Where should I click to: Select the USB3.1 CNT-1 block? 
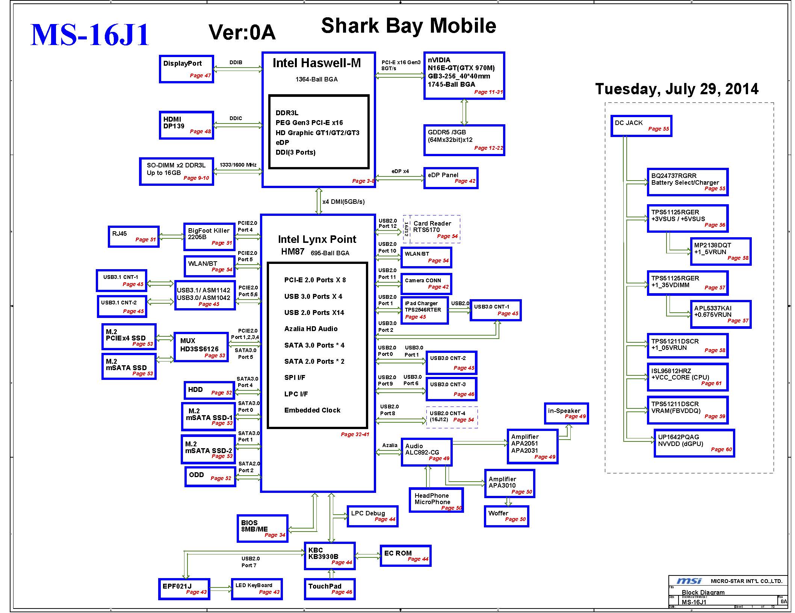pos(121,280)
